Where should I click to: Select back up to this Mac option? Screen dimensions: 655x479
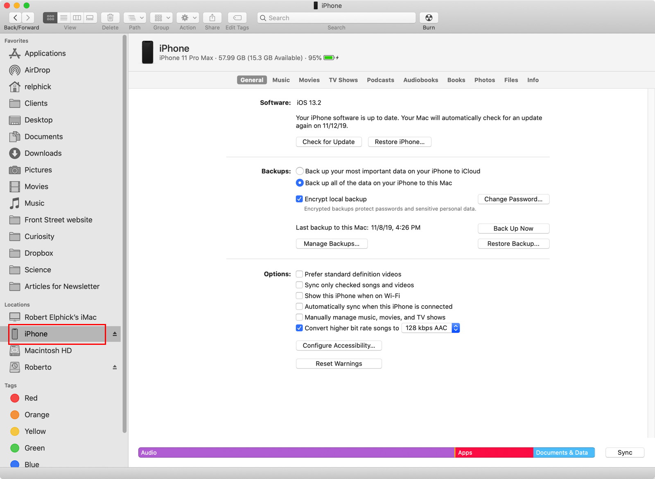[x=300, y=183]
